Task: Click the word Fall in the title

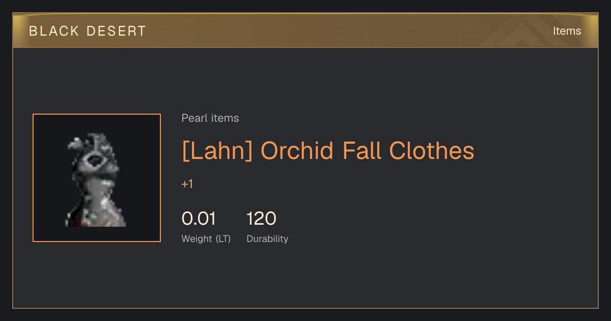Action: [362, 151]
